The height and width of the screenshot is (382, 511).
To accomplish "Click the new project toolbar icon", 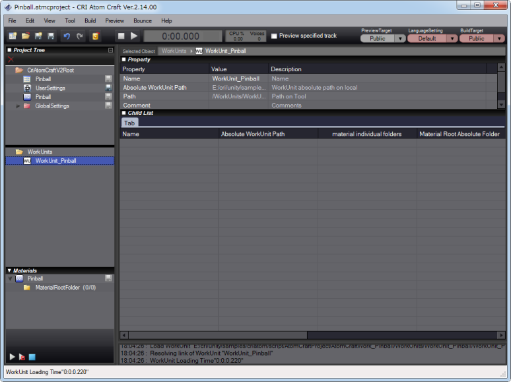I will (13, 36).
